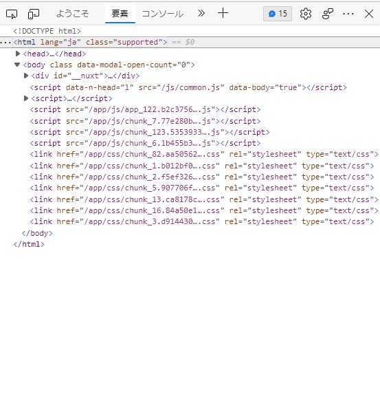
Task: Switch to the ようこそ tab
Action: tap(72, 14)
